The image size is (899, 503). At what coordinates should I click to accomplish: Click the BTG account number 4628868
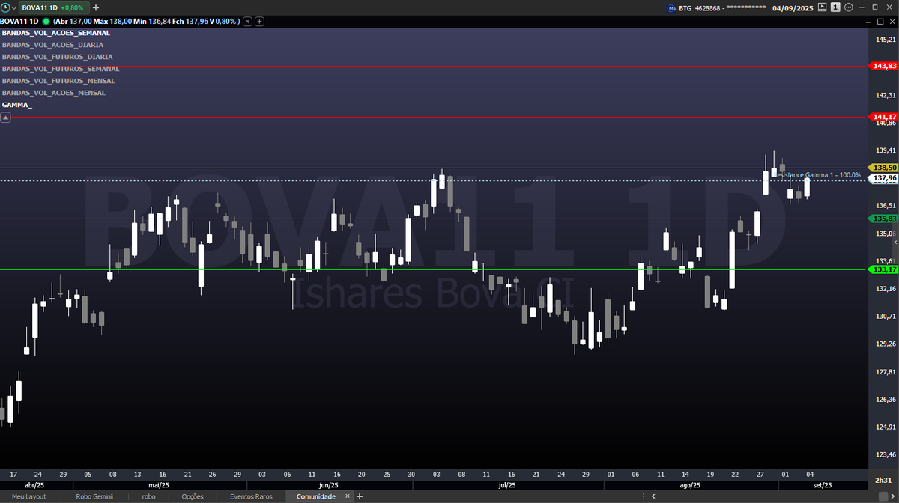(707, 7)
